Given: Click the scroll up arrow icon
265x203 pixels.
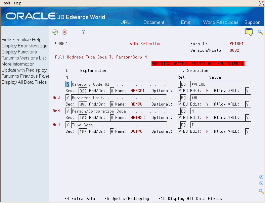Looking at the screenshot, I should click(261, 177).
